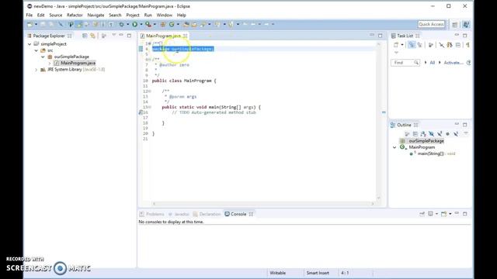Viewport: 497px width, 279px height.
Task: Select ourSimplePackage in Outline
Action: click(x=426, y=141)
